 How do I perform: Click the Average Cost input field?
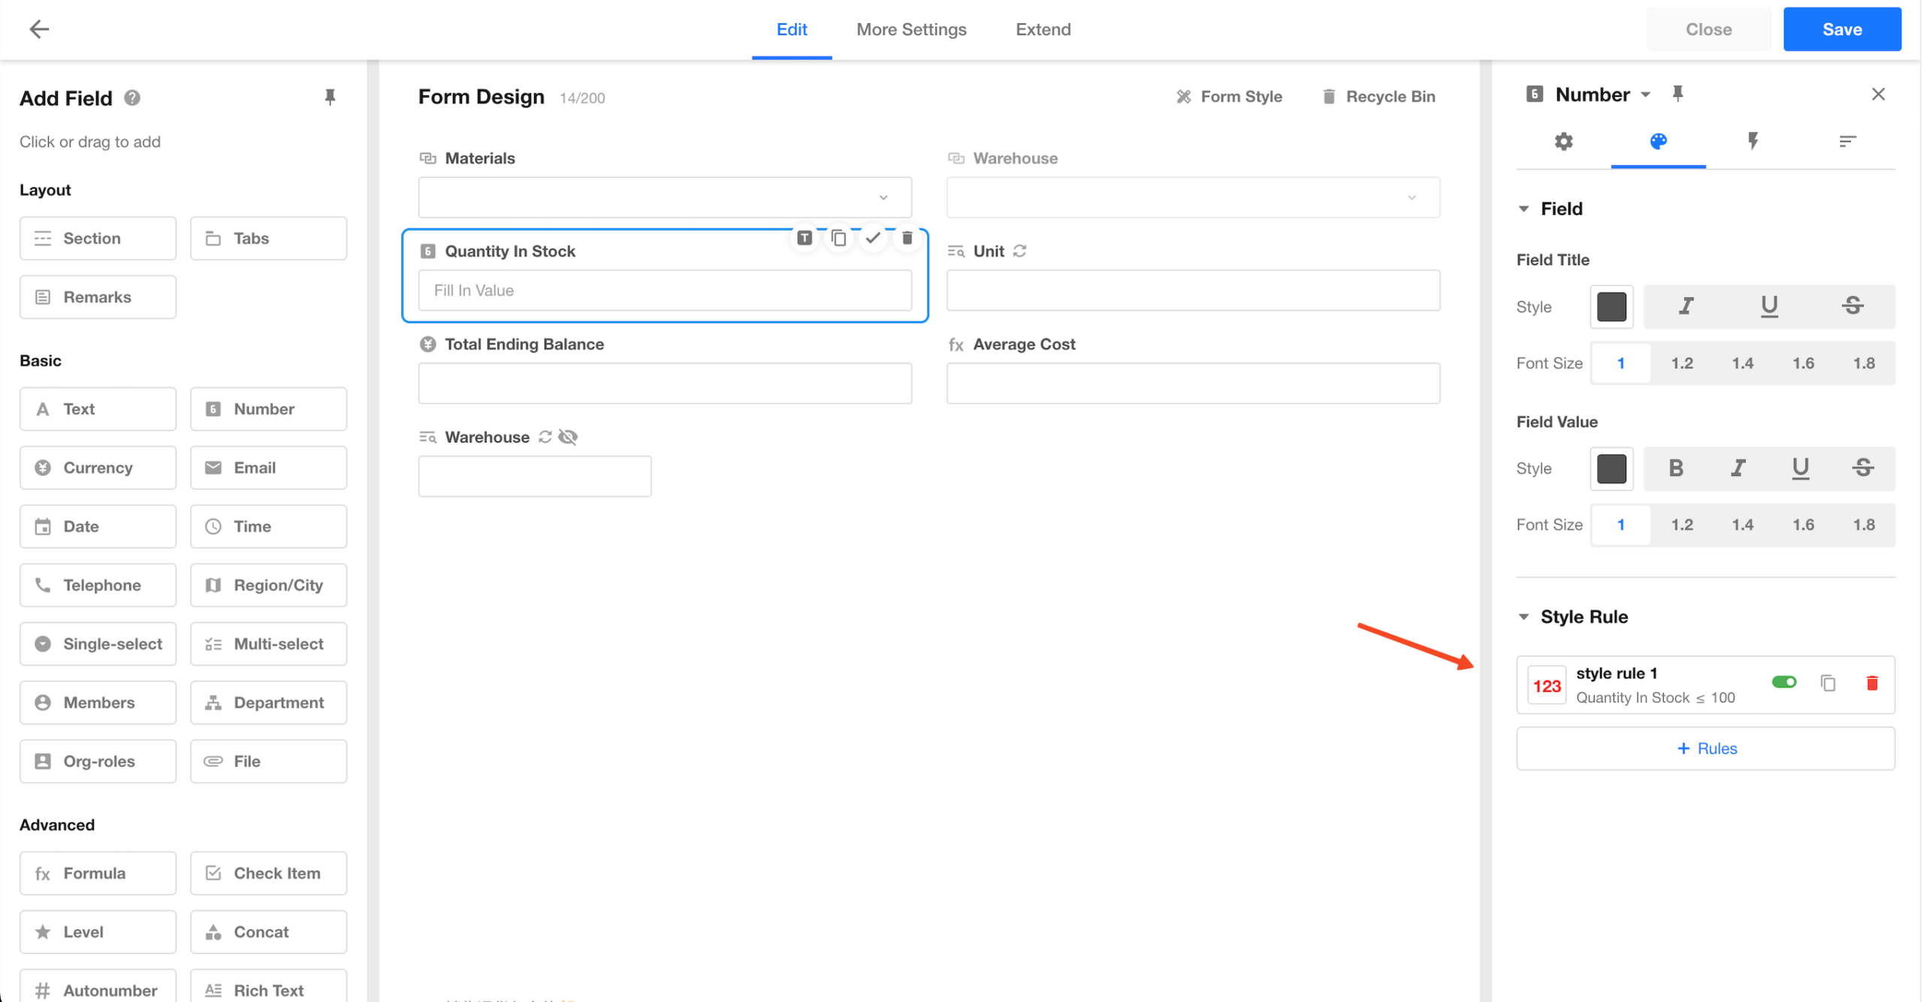point(1193,383)
